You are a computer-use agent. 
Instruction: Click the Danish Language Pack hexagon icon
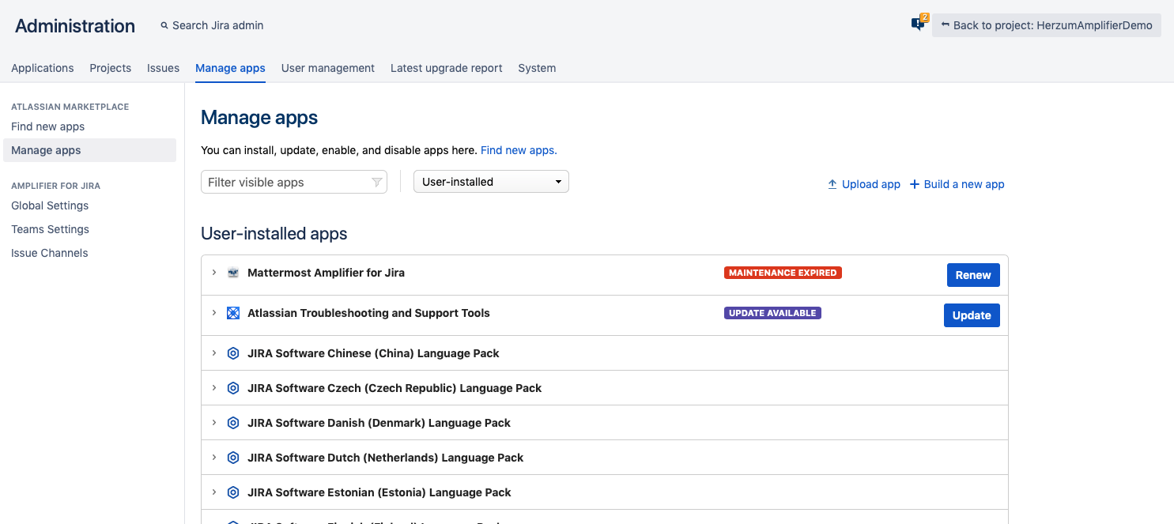click(233, 423)
